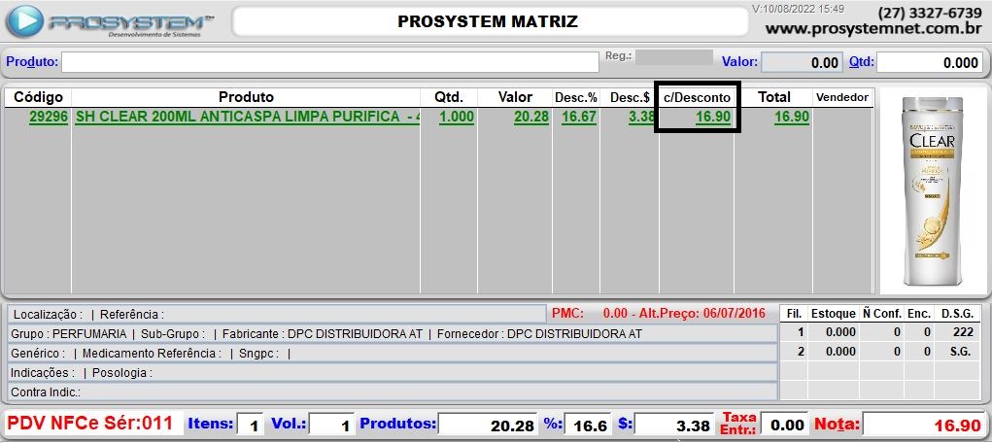Screen dimensions: 992x443
Task: Click the discount % field 16.6
Action: pyautogui.click(x=588, y=425)
